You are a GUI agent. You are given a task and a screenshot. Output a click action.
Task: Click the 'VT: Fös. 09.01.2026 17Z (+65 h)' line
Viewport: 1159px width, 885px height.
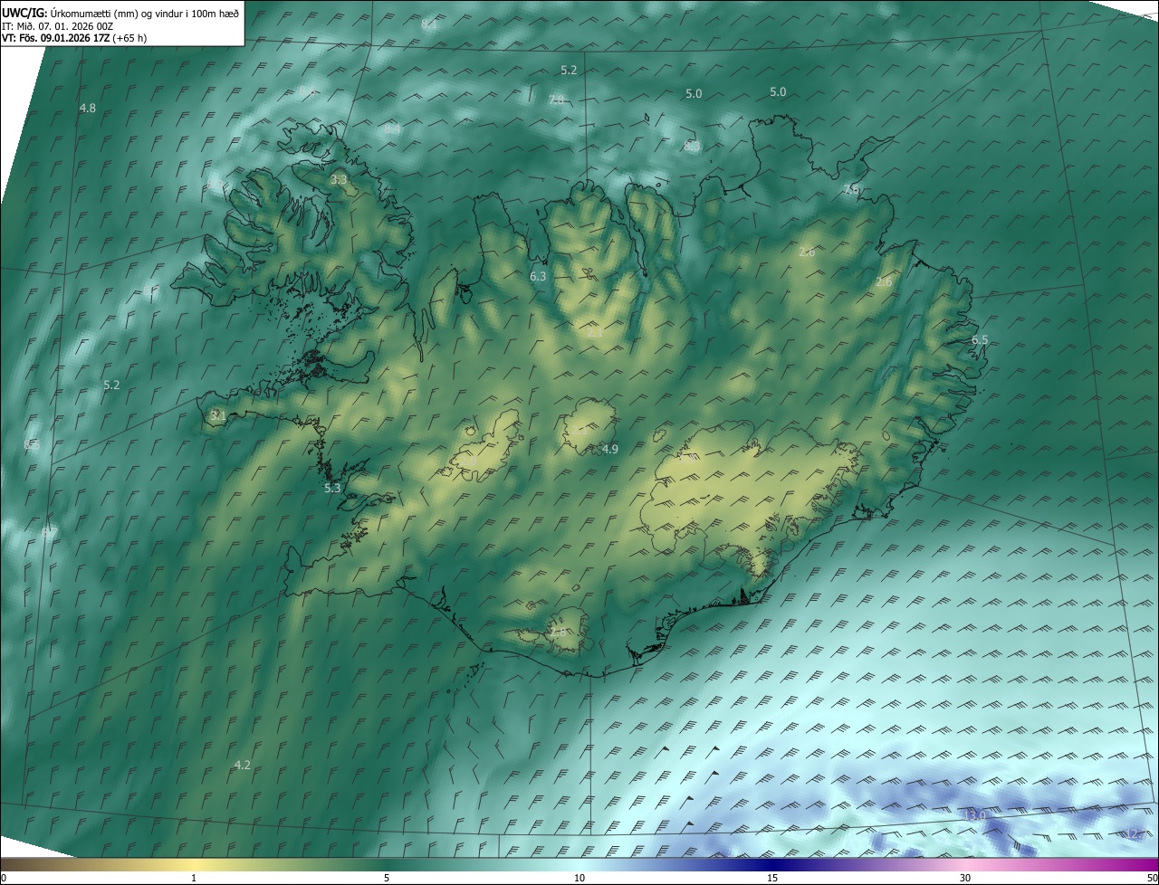coord(74,38)
